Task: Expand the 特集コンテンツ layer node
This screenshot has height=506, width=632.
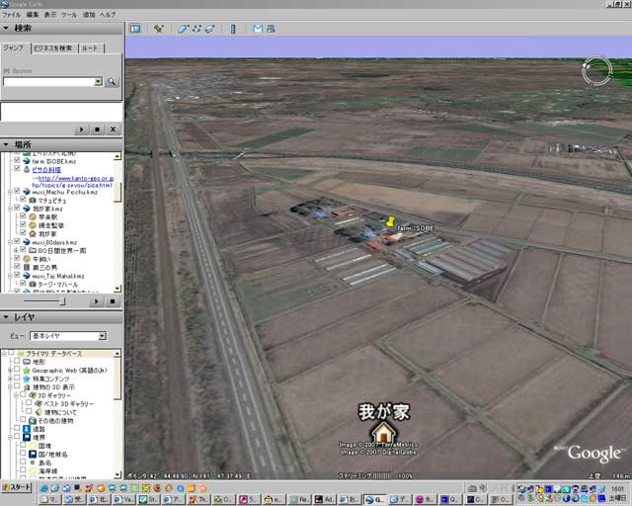Action: coord(10,379)
